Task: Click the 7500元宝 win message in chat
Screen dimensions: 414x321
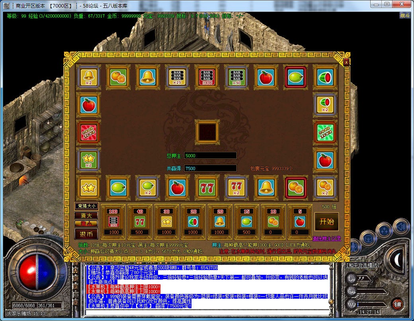Action: [x=139, y=306]
